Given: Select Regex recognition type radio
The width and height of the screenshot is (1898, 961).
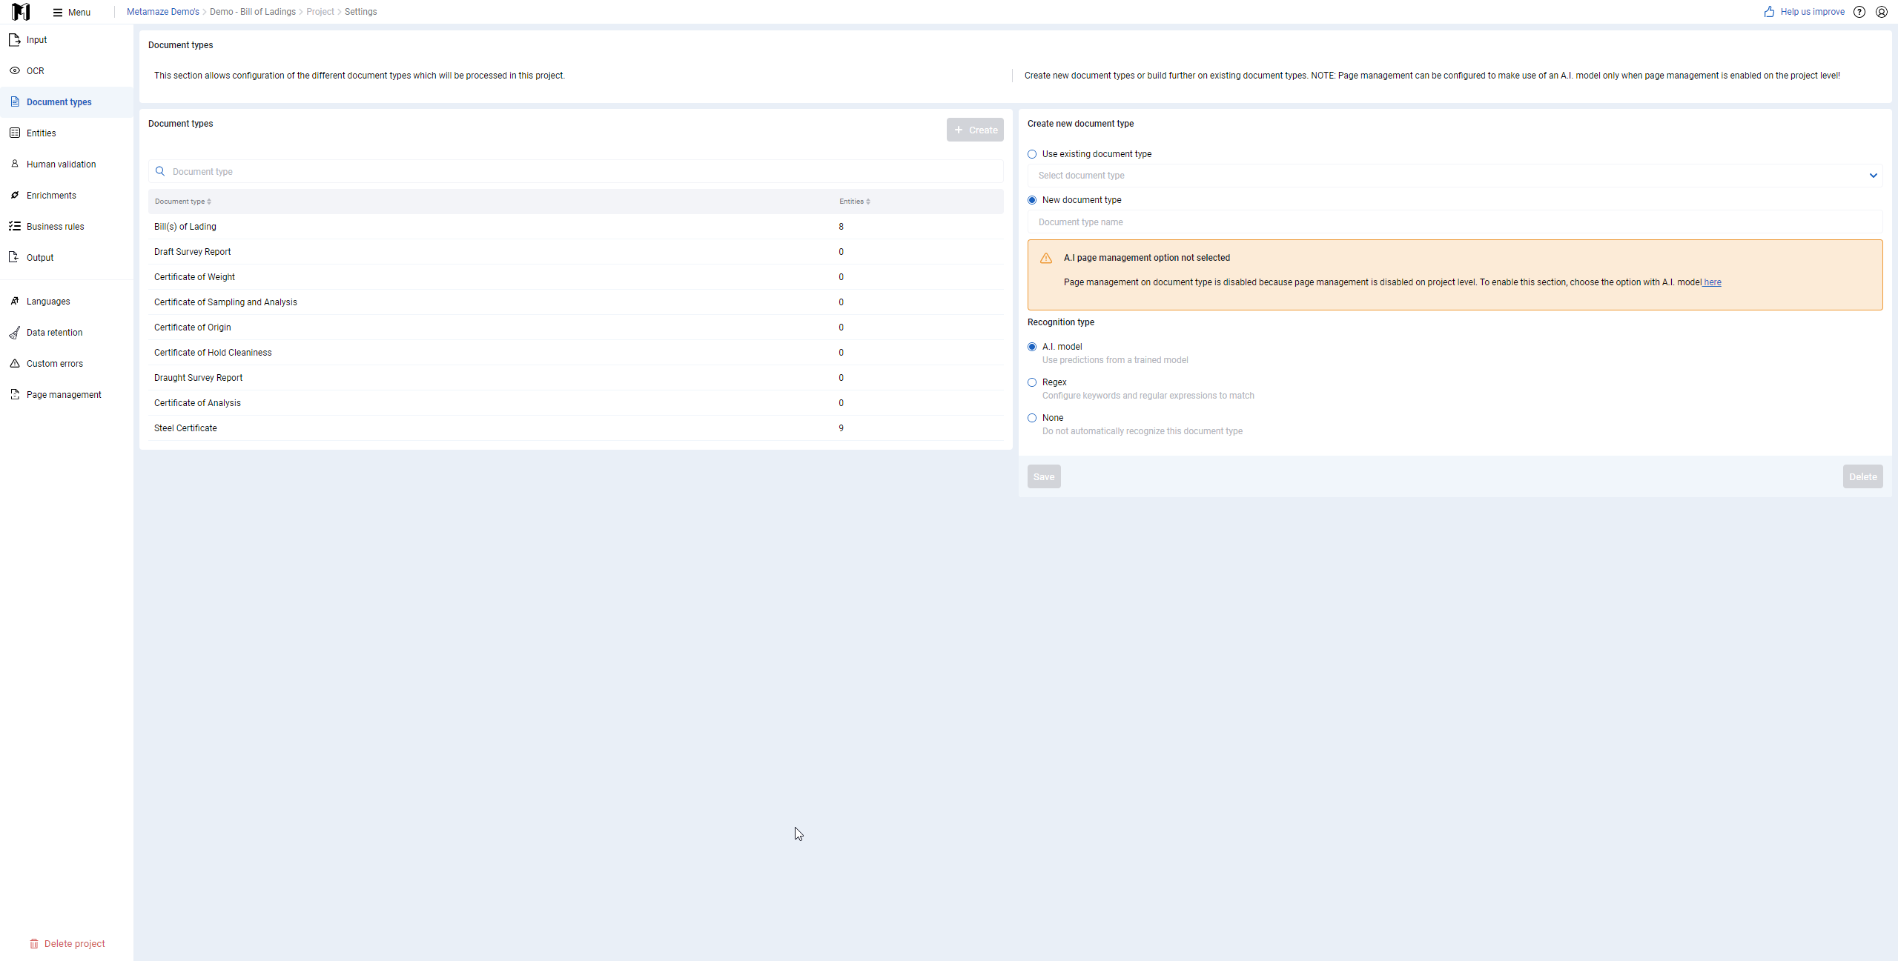Looking at the screenshot, I should click(x=1032, y=382).
